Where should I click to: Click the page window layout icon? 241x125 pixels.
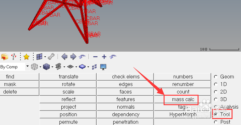tap(39, 57)
